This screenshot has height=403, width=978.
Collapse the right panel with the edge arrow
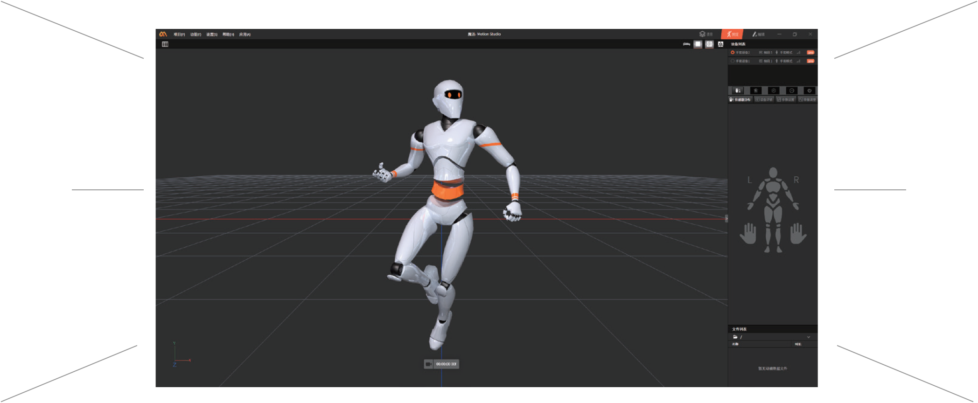coord(726,218)
